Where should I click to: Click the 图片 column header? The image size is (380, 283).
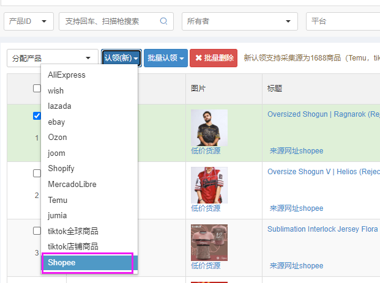click(x=198, y=89)
